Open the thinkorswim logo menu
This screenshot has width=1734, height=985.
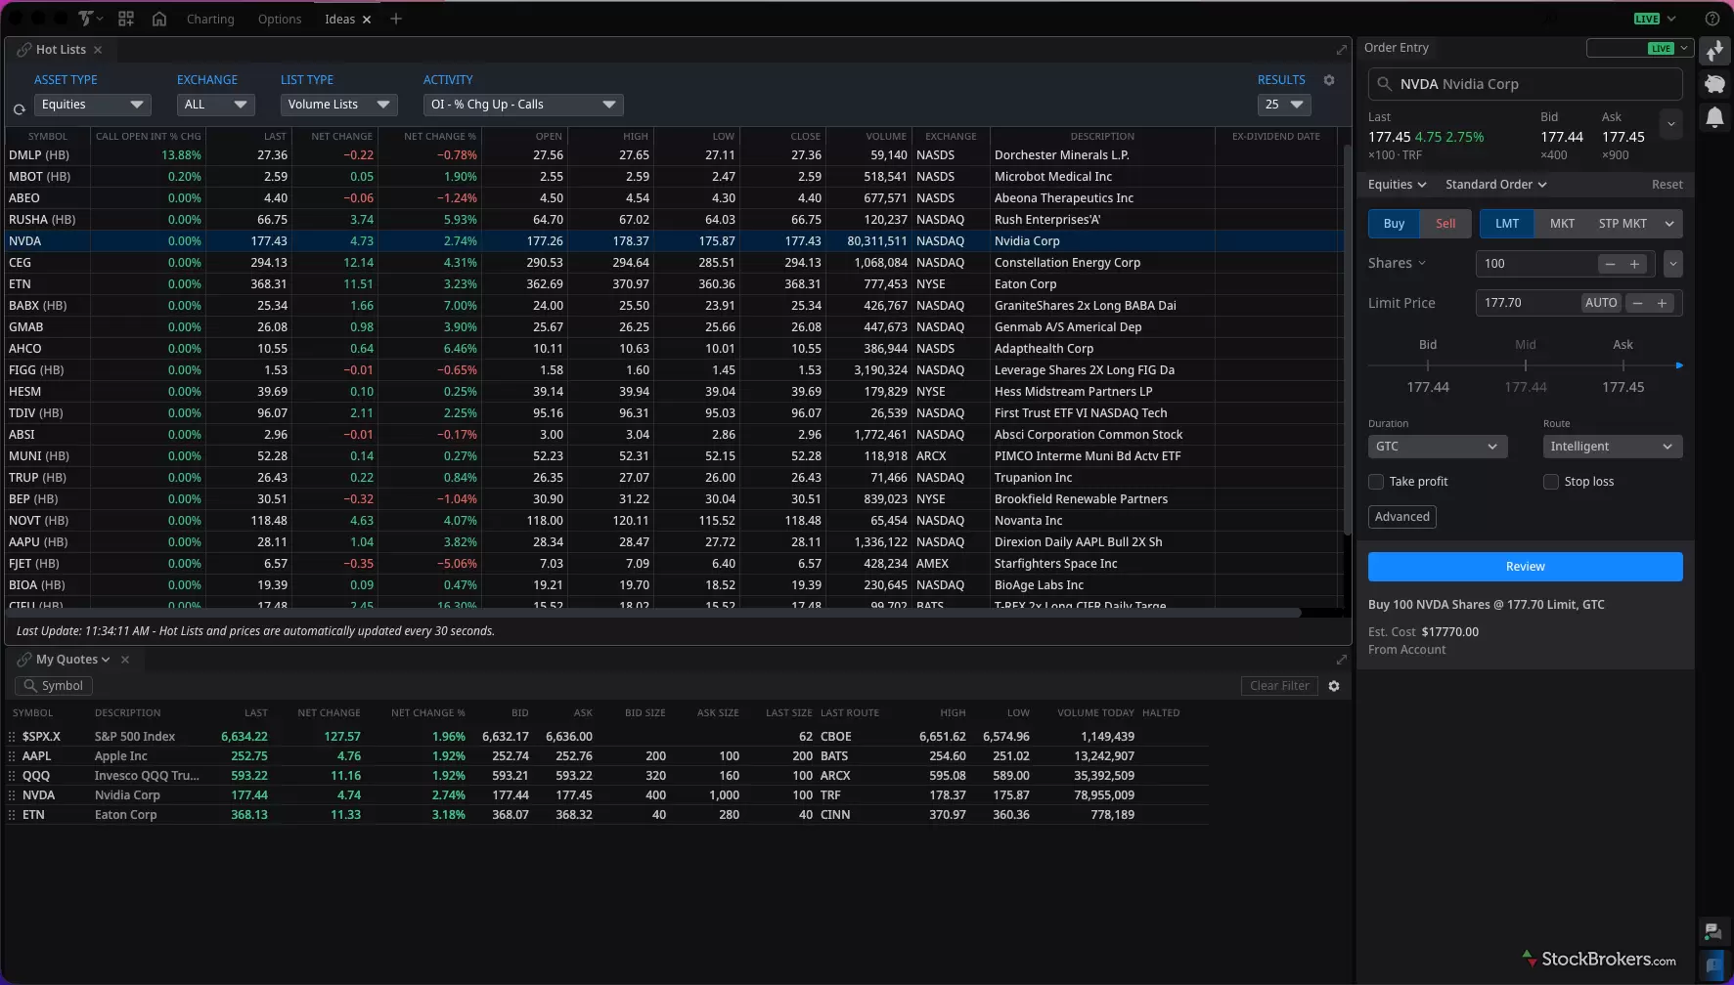click(x=89, y=19)
